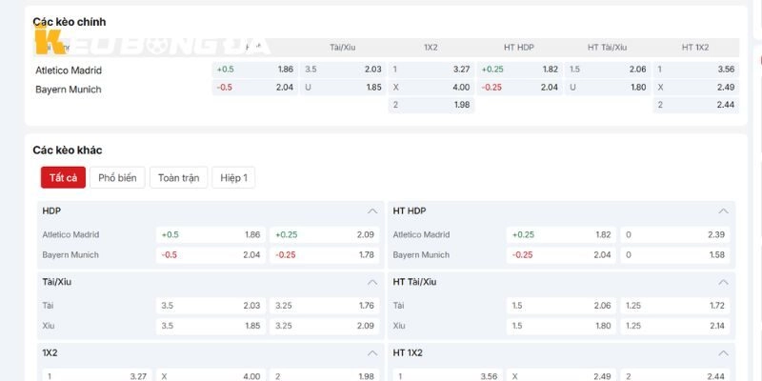This screenshot has width=762, height=381.
Task: Choose main 1X2 option 1 at 3.27
Action: coord(431,70)
